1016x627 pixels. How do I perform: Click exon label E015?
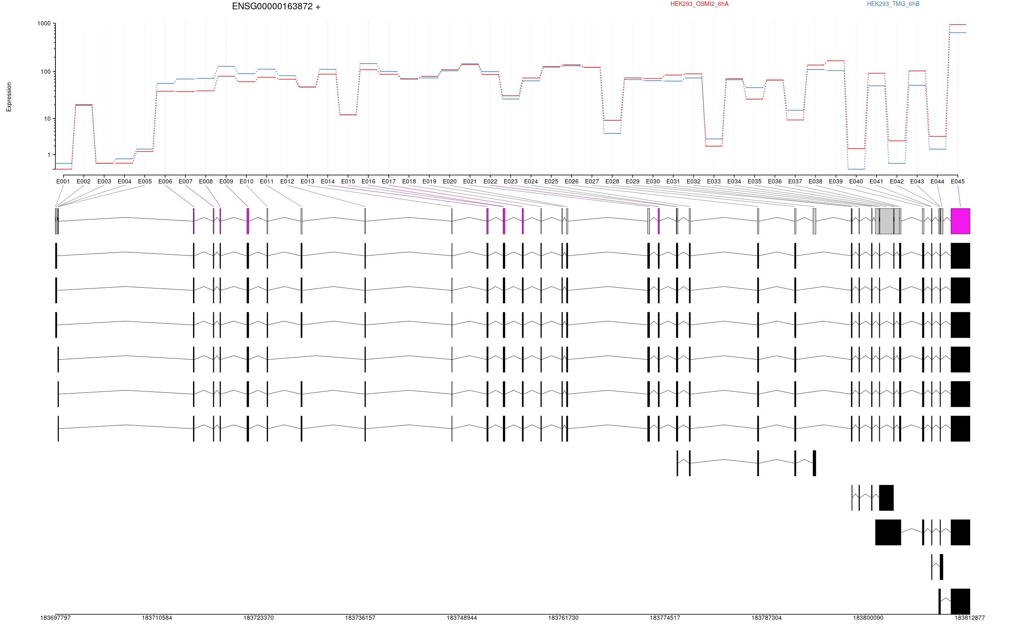(x=348, y=181)
